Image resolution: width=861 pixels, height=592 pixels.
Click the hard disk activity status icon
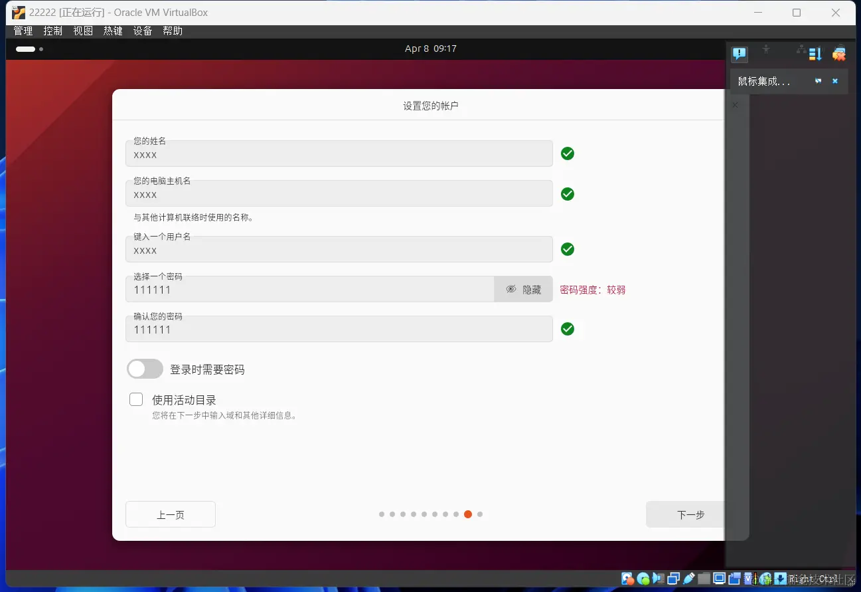627,579
